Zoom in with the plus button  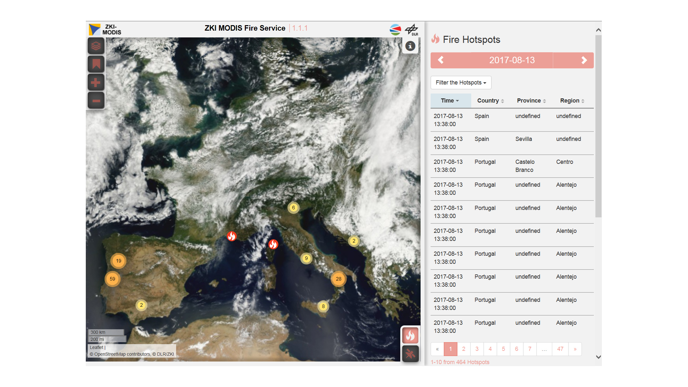coord(96,83)
